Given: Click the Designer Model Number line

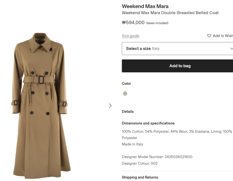Looking at the screenshot, I should click(x=157, y=157).
